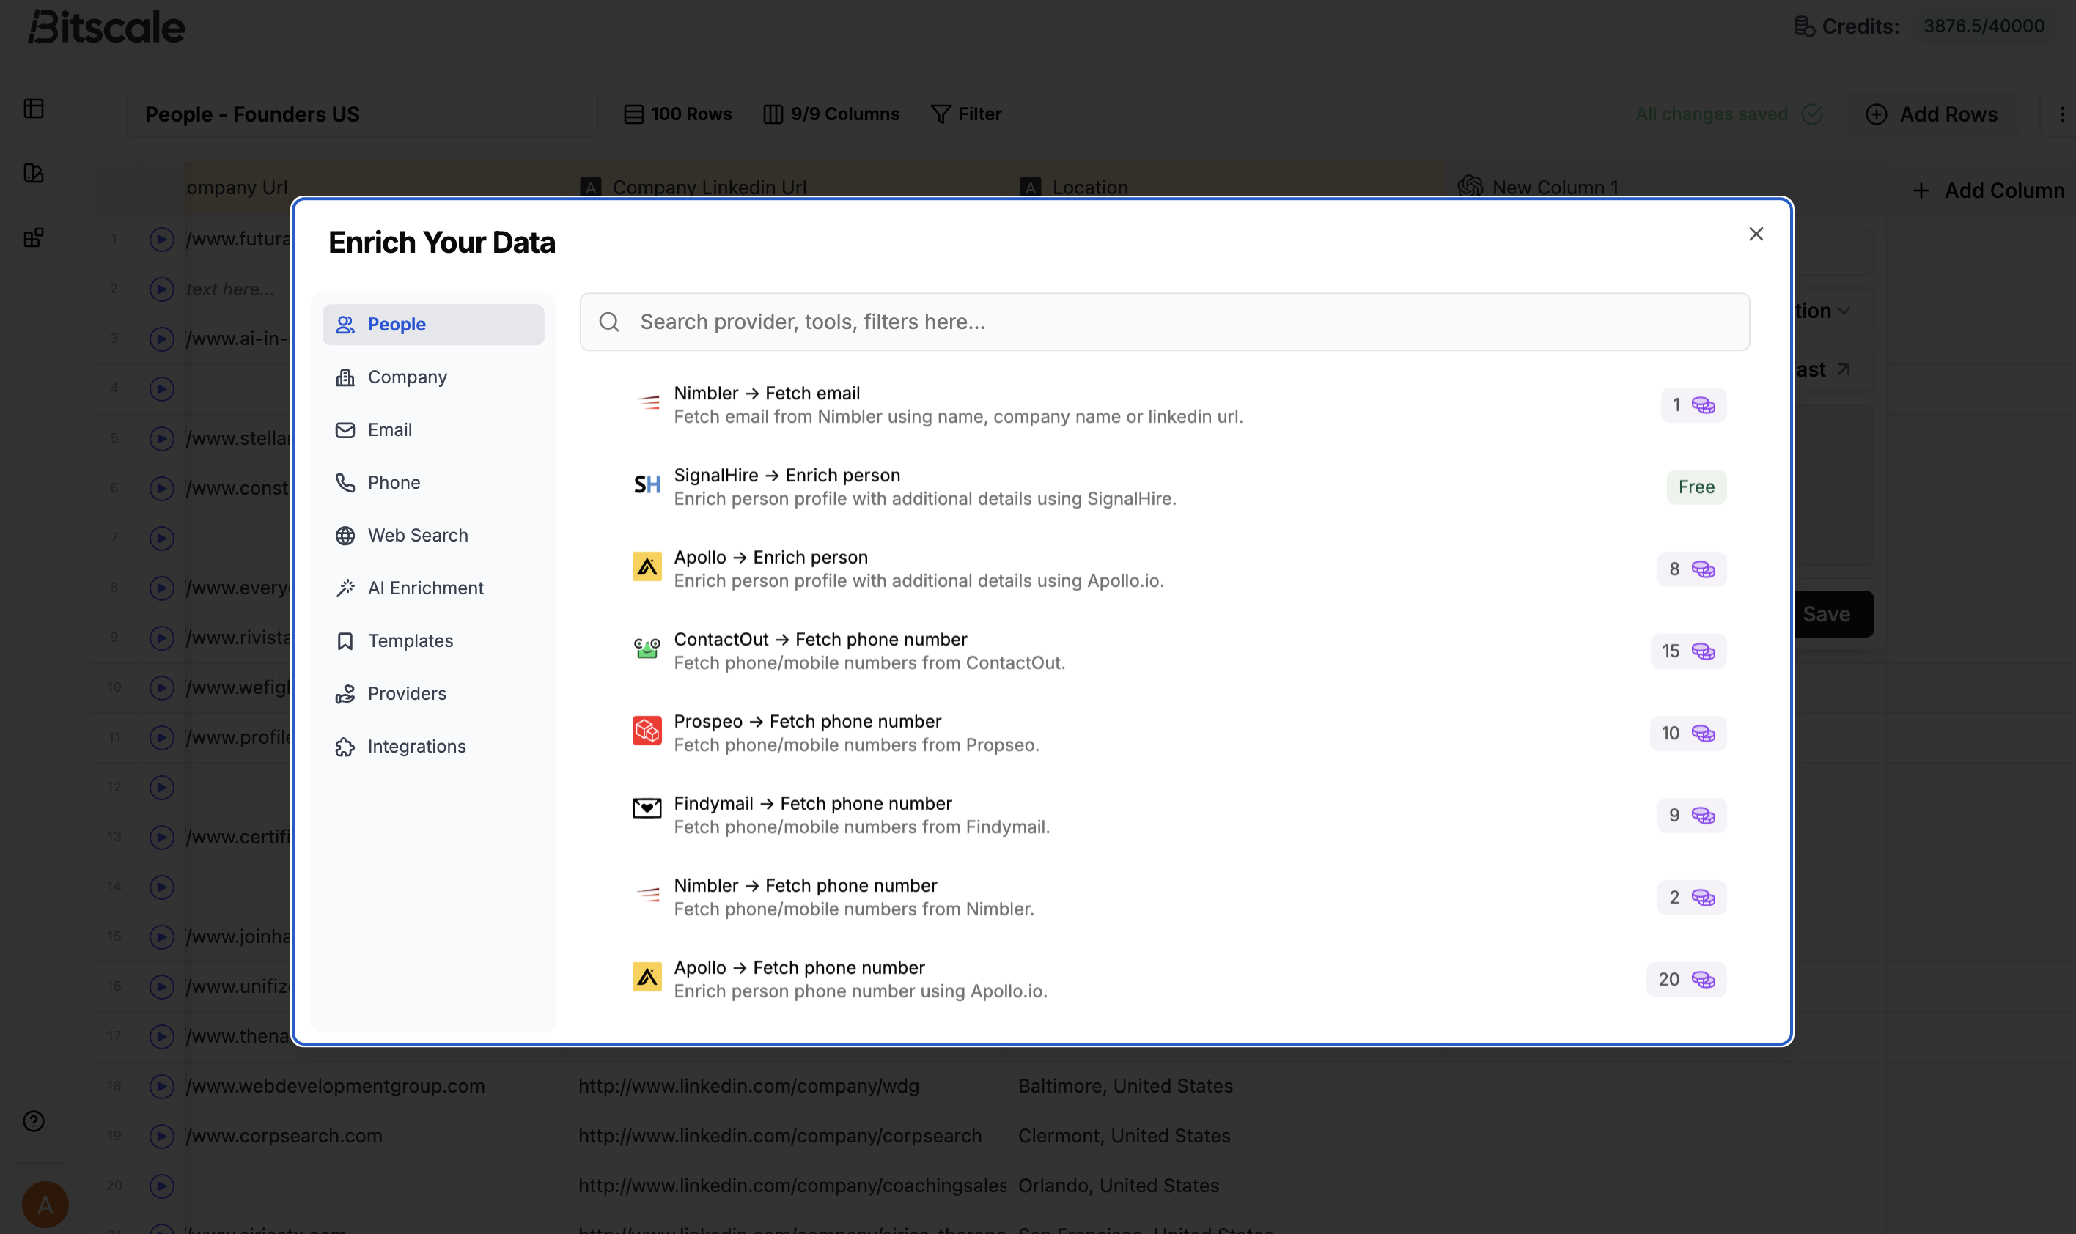Click the SignalHire SH logo
2076x1234 pixels.
(x=647, y=484)
